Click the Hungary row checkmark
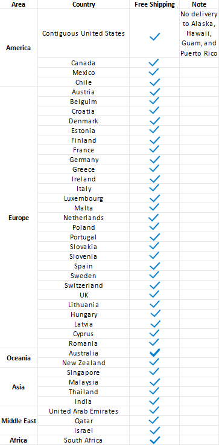 (155, 314)
